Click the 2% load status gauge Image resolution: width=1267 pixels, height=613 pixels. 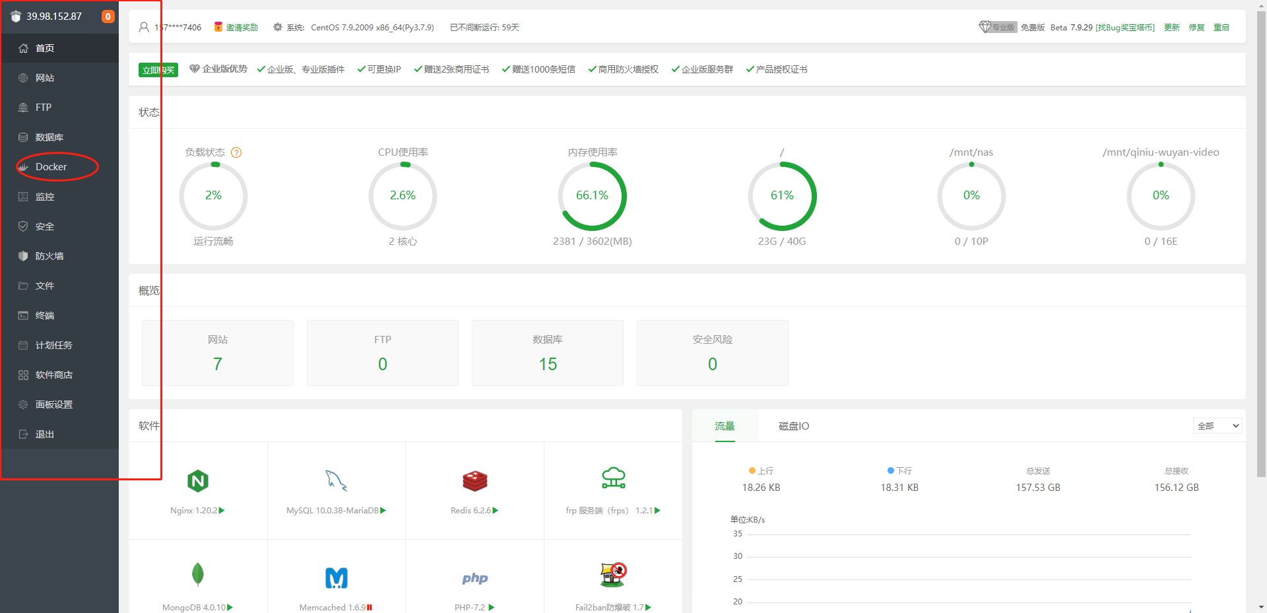pyautogui.click(x=213, y=196)
